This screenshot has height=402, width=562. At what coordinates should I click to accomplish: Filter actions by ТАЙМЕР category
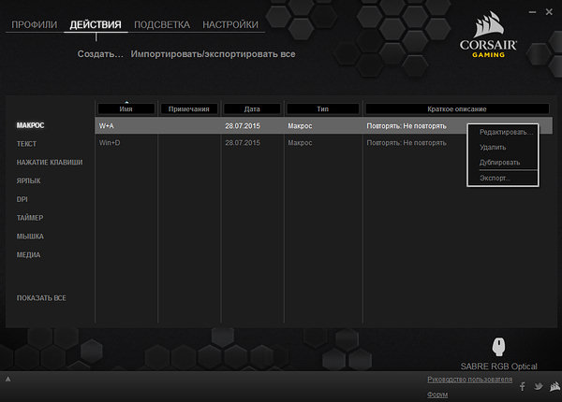(x=30, y=218)
